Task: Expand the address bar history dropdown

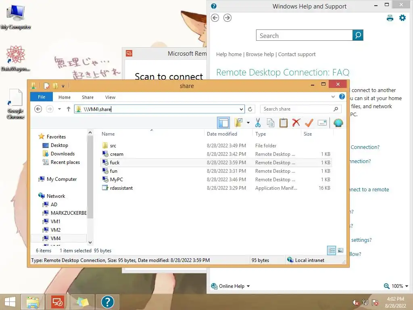Action: 241,109
